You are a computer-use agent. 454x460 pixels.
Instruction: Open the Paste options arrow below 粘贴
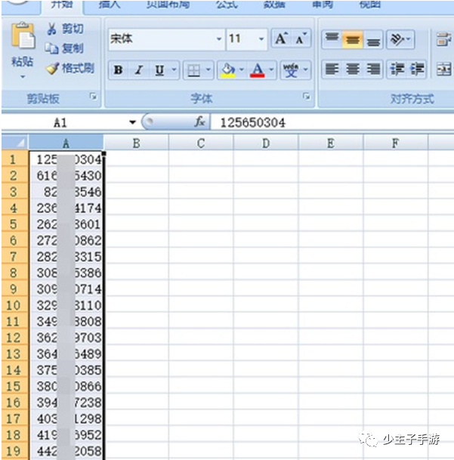pos(23,77)
